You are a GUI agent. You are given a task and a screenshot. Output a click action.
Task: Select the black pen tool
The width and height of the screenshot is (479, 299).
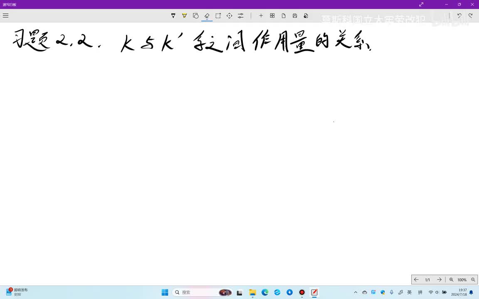click(173, 15)
